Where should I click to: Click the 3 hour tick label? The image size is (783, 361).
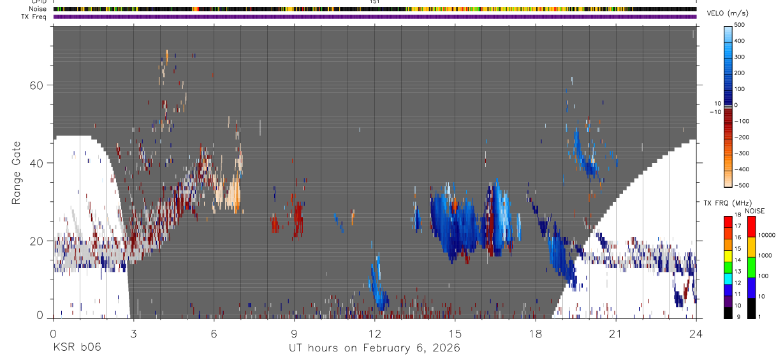(x=133, y=333)
